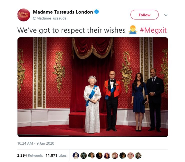Open the @MadameTussauds handle link
Screen dimensions: 185x162
coord(49,18)
